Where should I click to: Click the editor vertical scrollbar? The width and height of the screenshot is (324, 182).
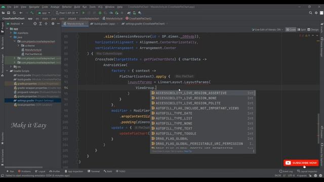[318, 128]
